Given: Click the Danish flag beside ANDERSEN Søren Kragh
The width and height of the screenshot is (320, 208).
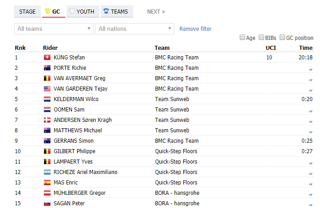Looking at the screenshot, I should pos(47,120).
